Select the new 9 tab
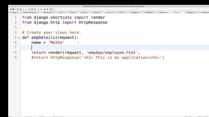The height and width of the screenshot is (117, 209). tap(84, 12)
